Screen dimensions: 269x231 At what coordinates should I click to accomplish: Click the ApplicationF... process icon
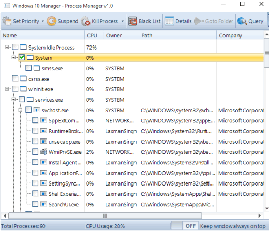(x=43, y=173)
